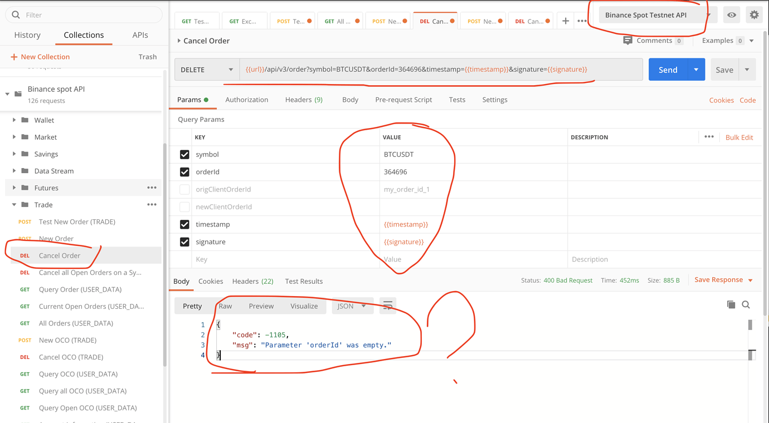This screenshot has width=769, height=423.
Task: Click the sidebar Filter search field
Action: tap(89, 15)
